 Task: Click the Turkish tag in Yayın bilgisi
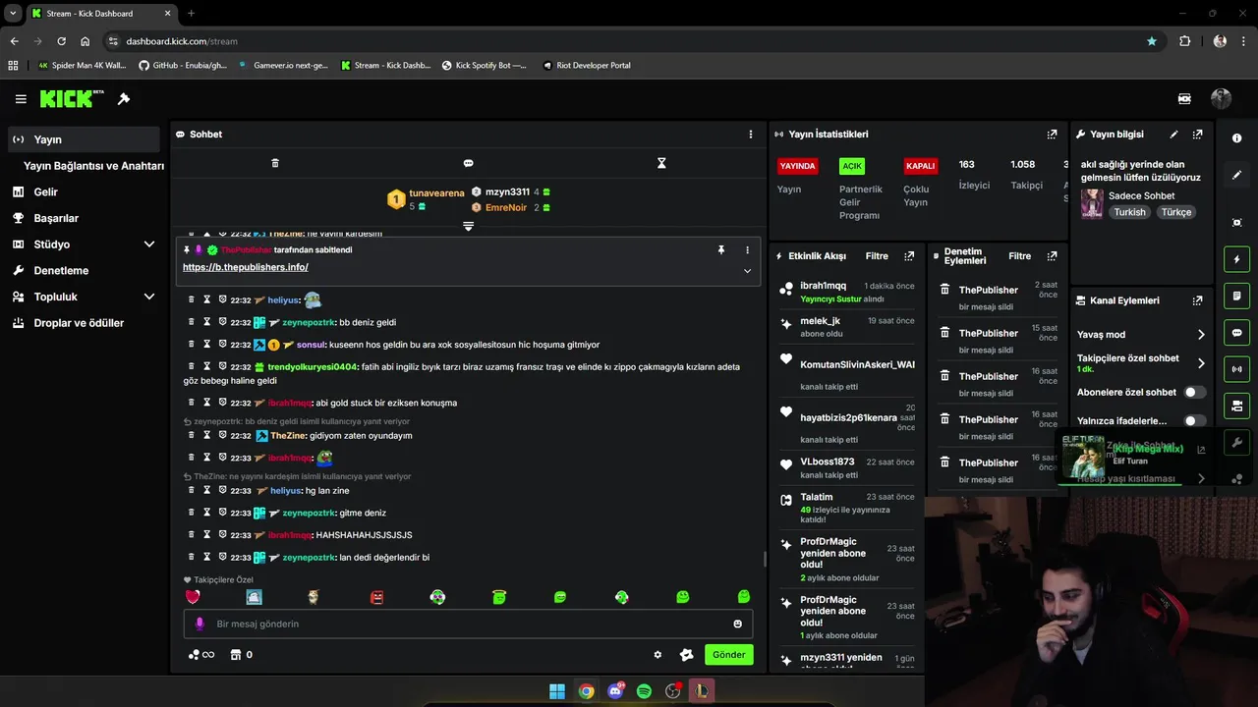tap(1129, 212)
